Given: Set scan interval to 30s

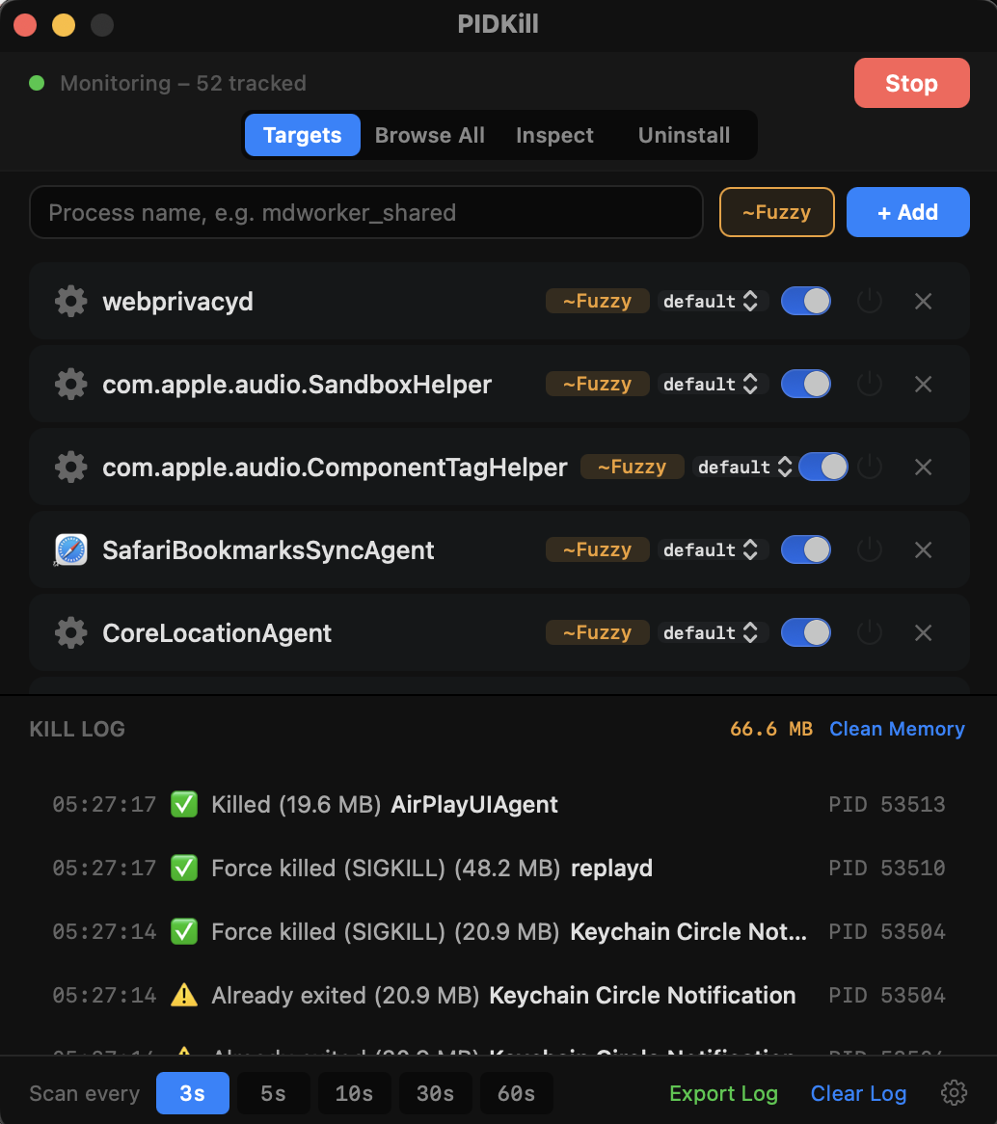Looking at the screenshot, I should click(x=436, y=1093).
